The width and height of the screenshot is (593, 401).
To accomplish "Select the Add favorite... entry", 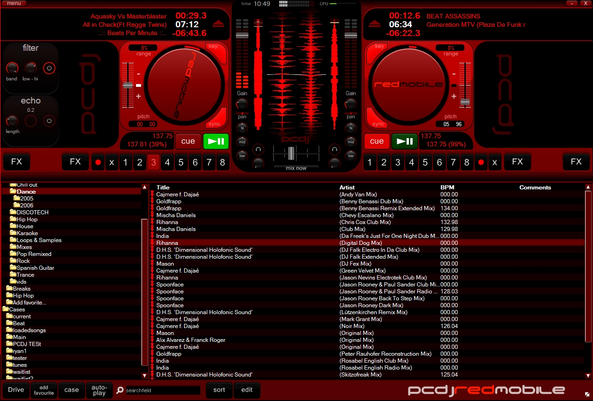I will [30, 303].
